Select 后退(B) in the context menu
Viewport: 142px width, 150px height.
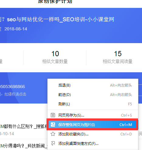(x=93, y=85)
